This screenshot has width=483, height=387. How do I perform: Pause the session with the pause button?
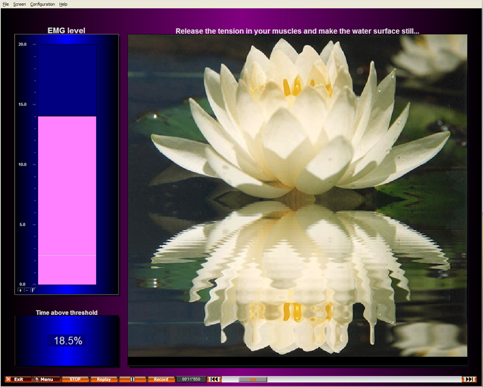(133, 379)
